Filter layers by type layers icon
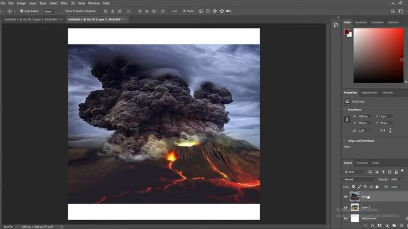 [x=383, y=172]
